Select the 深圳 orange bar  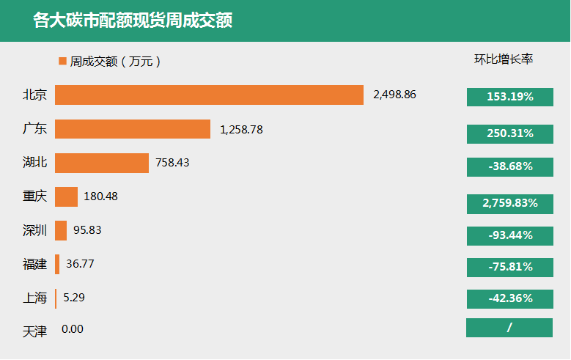click(61, 231)
